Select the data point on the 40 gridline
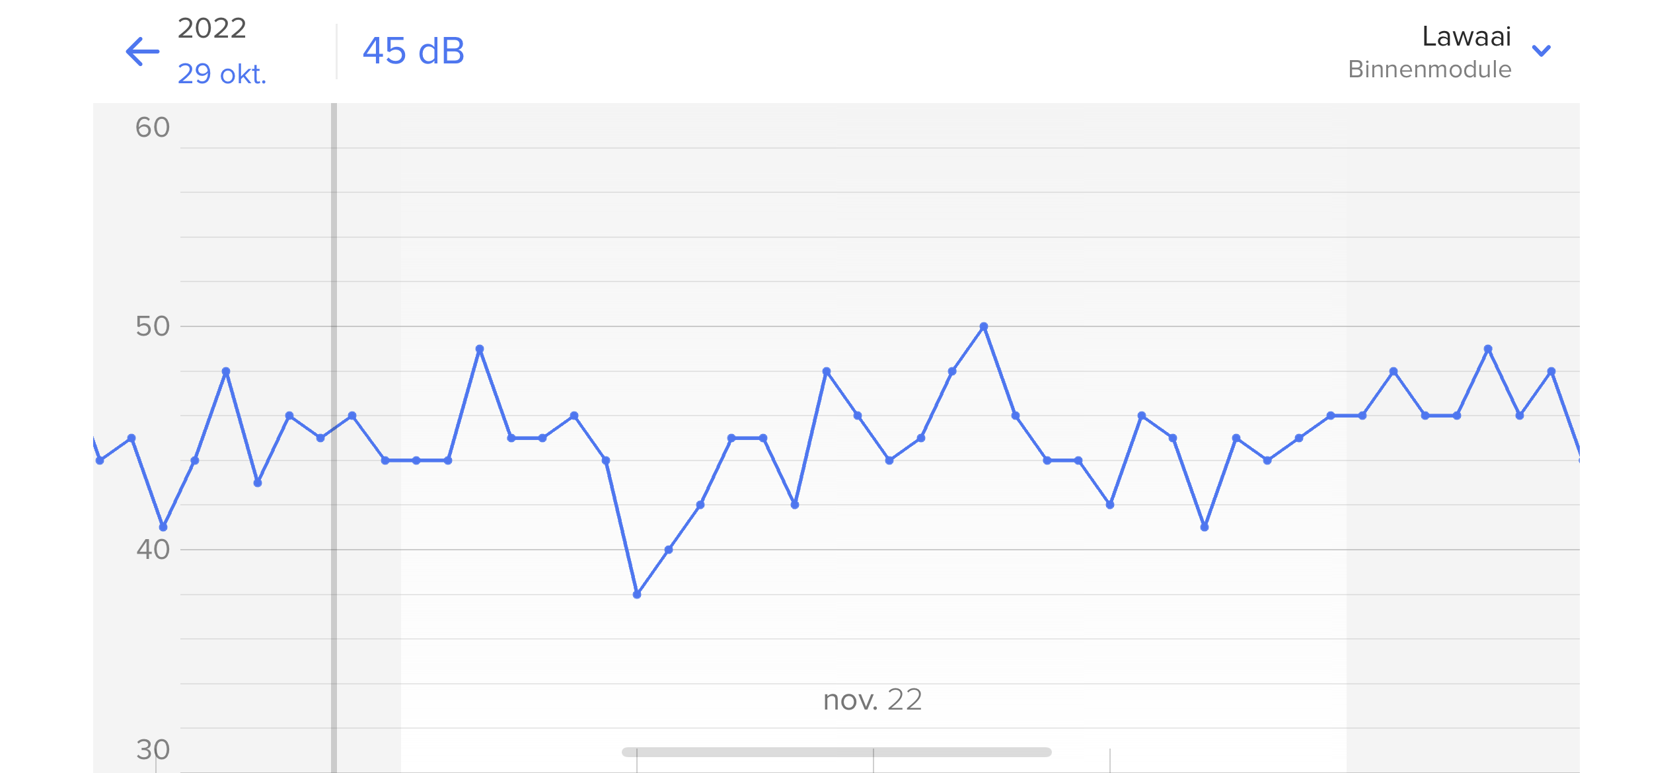Viewport: 1673px width, 773px height. [669, 550]
